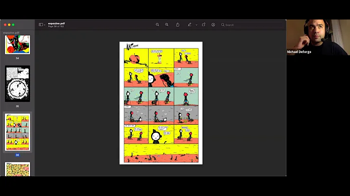Select page 35 thumbnail in sidebar
Viewport: 350px width, 196px height.
(x=17, y=84)
